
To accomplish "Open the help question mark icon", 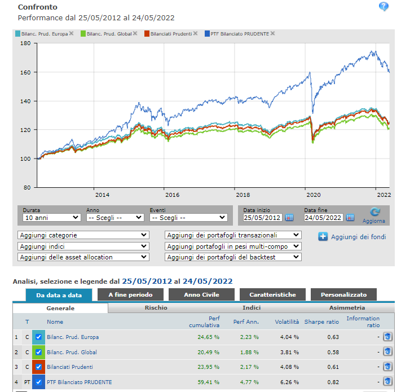I will click(384, 6).
